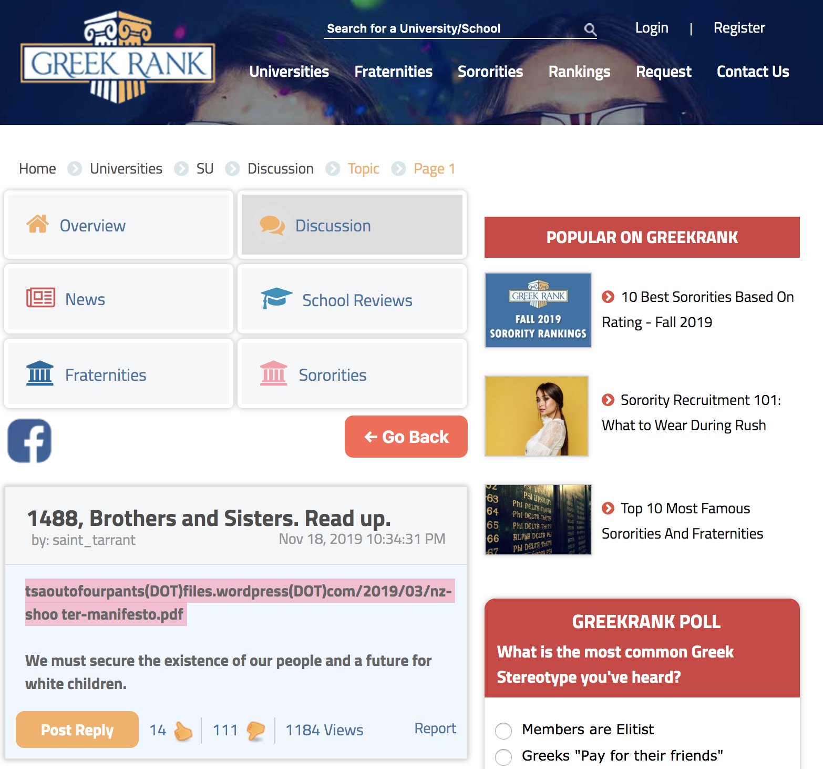The image size is (823, 769).
Task: Open Universities in the top navigation
Action: (x=289, y=72)
